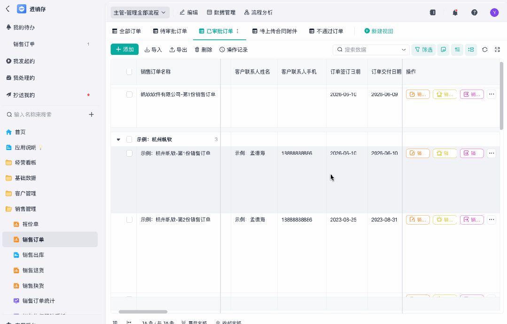Click the orange edit button for 杭州帆软-第2份 row

point(418,219)
